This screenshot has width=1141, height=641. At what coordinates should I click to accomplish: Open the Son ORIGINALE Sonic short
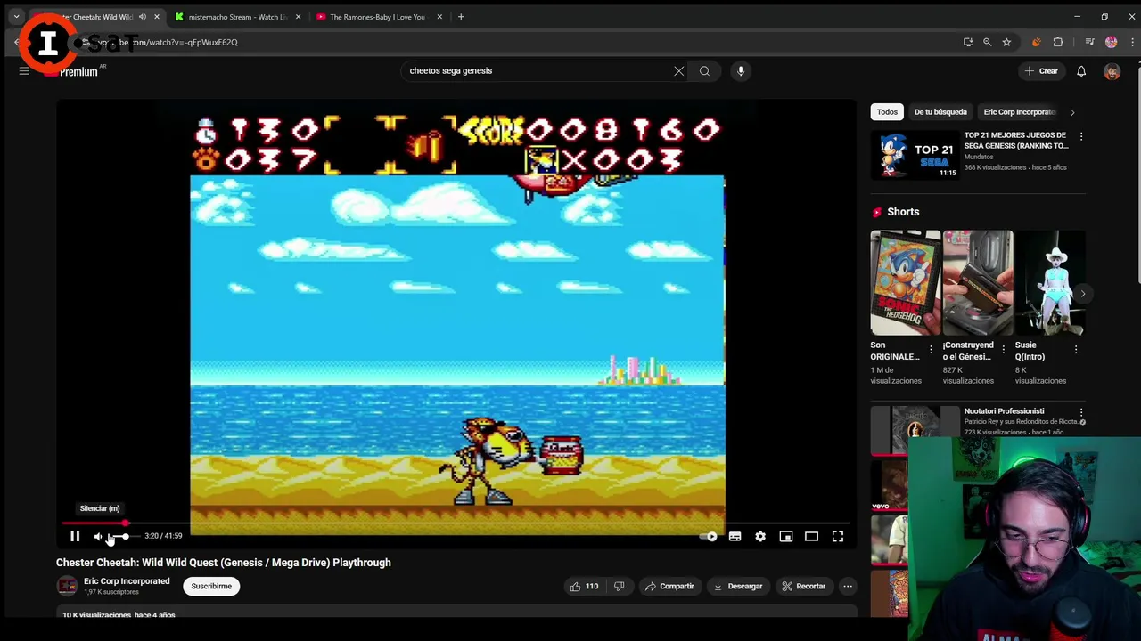(905, 282)
